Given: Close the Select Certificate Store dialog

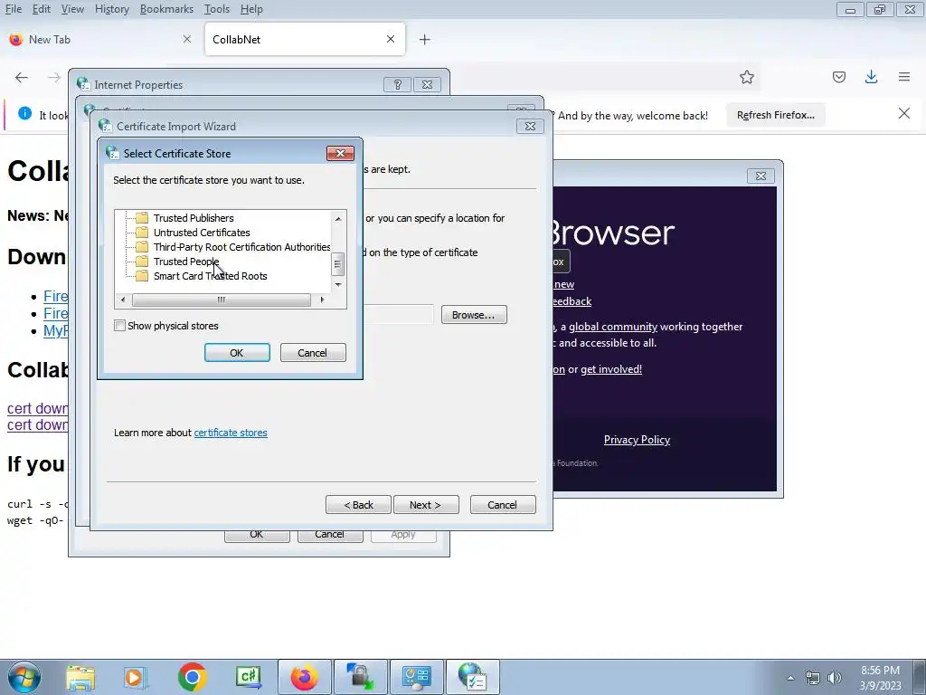Looking at the screenshot, I should pos(340,154).
